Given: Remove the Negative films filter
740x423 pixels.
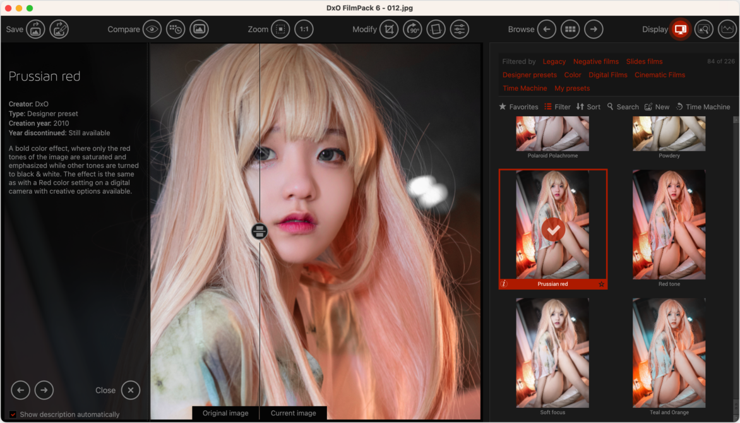Looking at the screenshot, I should click(595, 61).
